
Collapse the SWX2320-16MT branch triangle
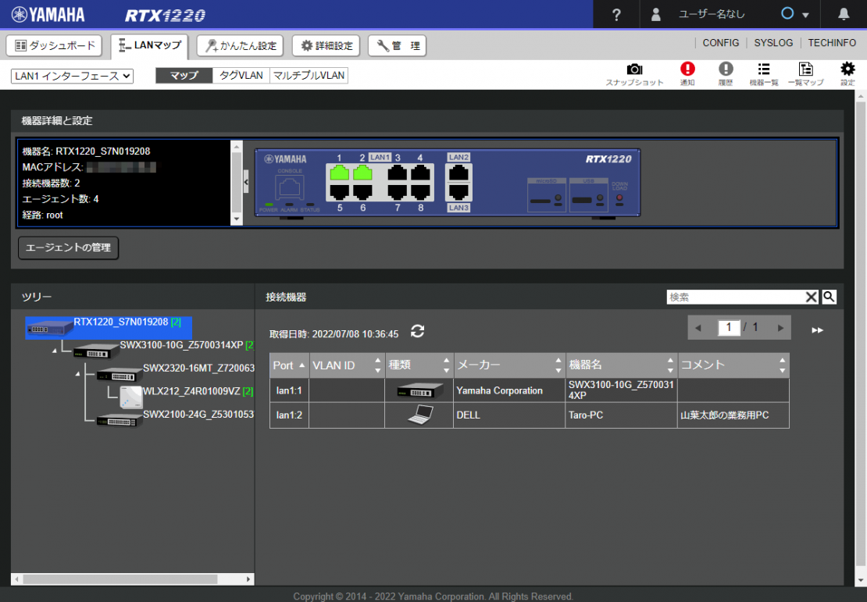click(78, 373)
